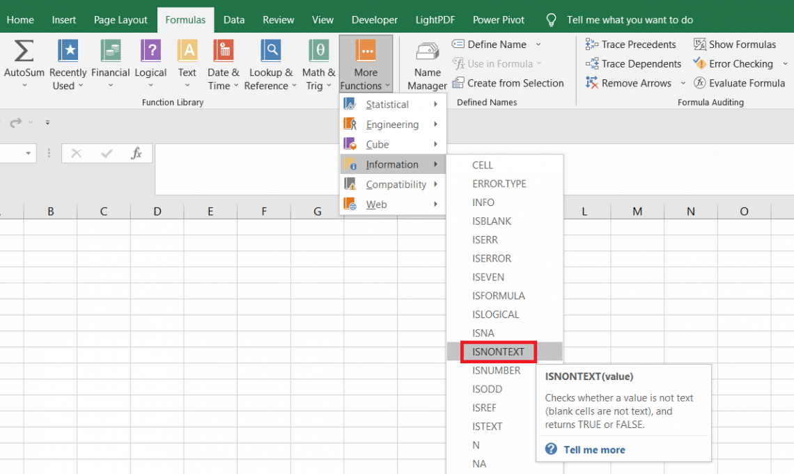794x474 pixels.
Task: Select the ISNONTEXT function
Action: [x=497, y=351]
